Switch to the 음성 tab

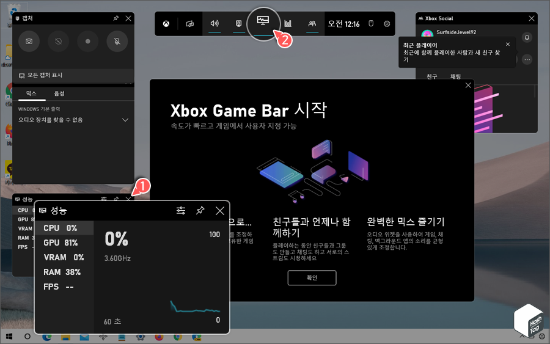pos(59,93)
